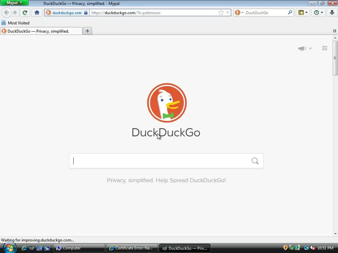
Task: Launch Internet Explorer from Quick Launch
Action: [24, 248]
